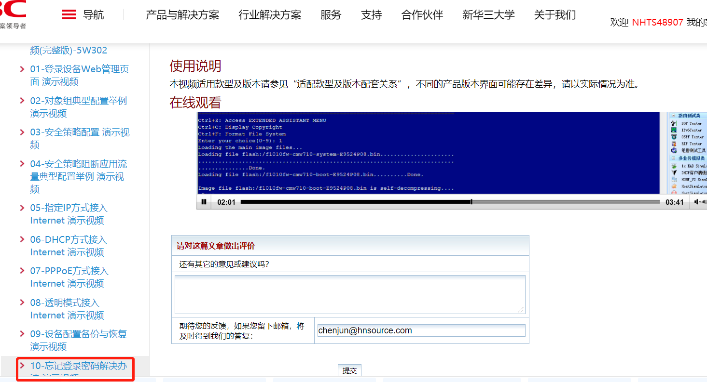Submit feedback with the 提交 button
Screen dimensions: 707x382
tap(349, 370)
